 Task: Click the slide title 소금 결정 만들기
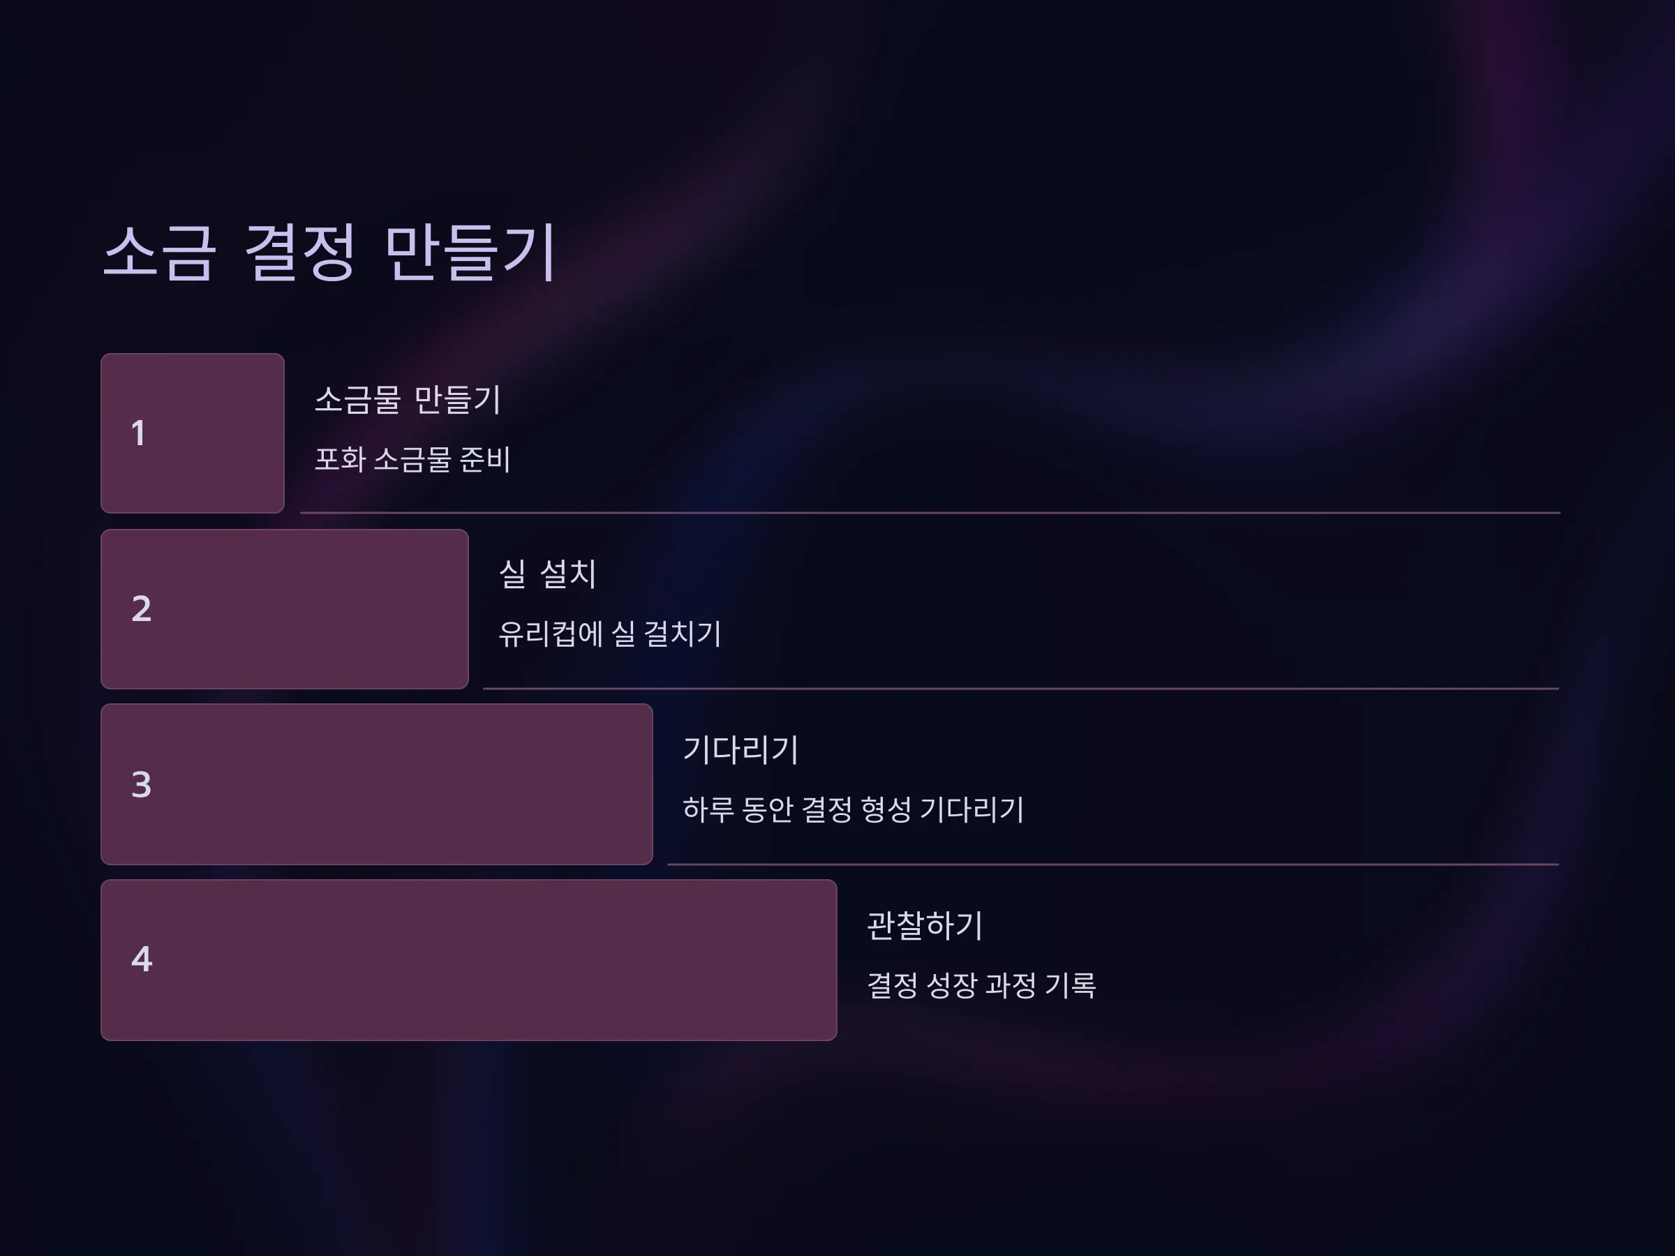[330, 253]
